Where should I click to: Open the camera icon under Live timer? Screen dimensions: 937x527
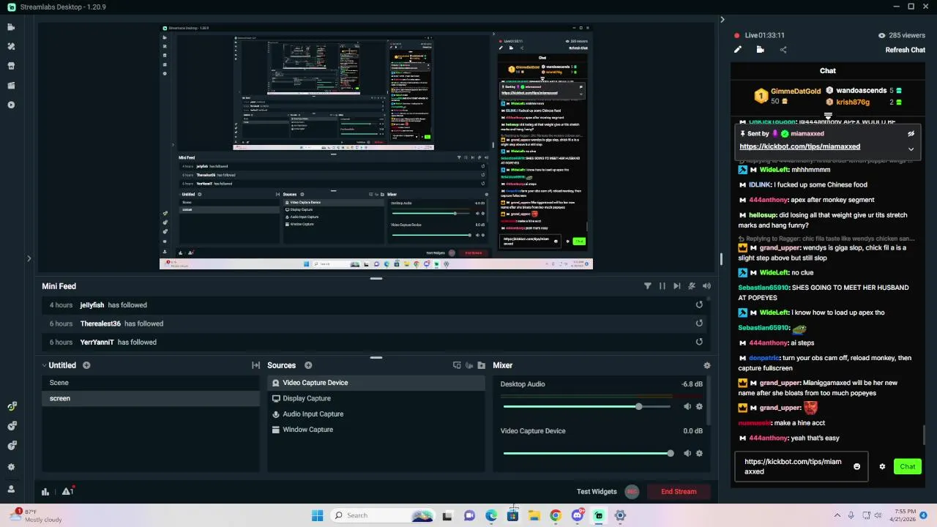pos(760,50)
